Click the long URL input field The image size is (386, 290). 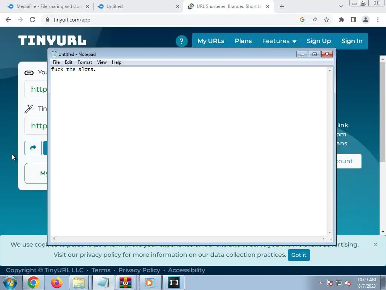(x=36, y=89)
